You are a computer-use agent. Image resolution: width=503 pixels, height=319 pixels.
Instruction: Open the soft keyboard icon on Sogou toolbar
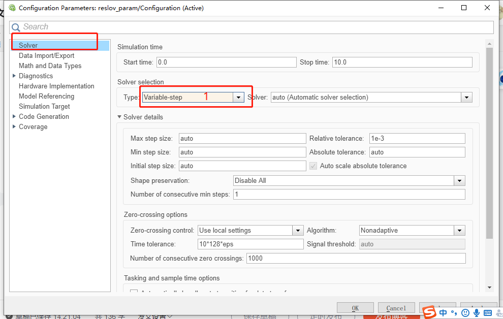click(x=488, y=313)
